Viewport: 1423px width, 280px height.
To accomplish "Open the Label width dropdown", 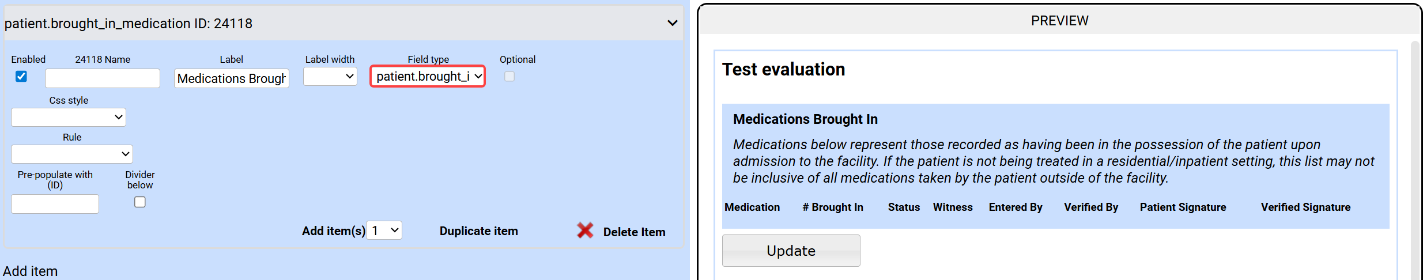I will click(x=330, y=77).
